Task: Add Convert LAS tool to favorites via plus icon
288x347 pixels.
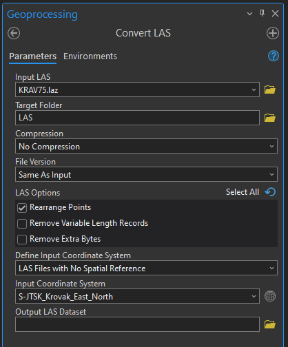Action: [273, 33]
